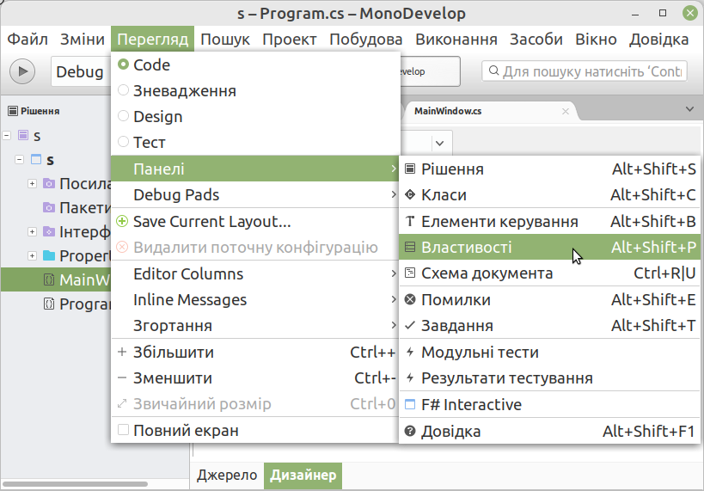Select Панелі menu item
This screenshot has width=704, height=491.
[255, 169]
